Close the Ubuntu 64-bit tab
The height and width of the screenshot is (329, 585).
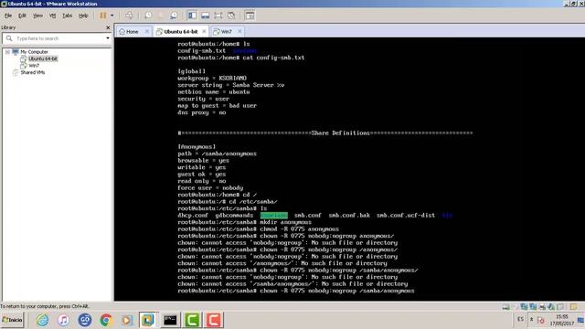[204, 31]
